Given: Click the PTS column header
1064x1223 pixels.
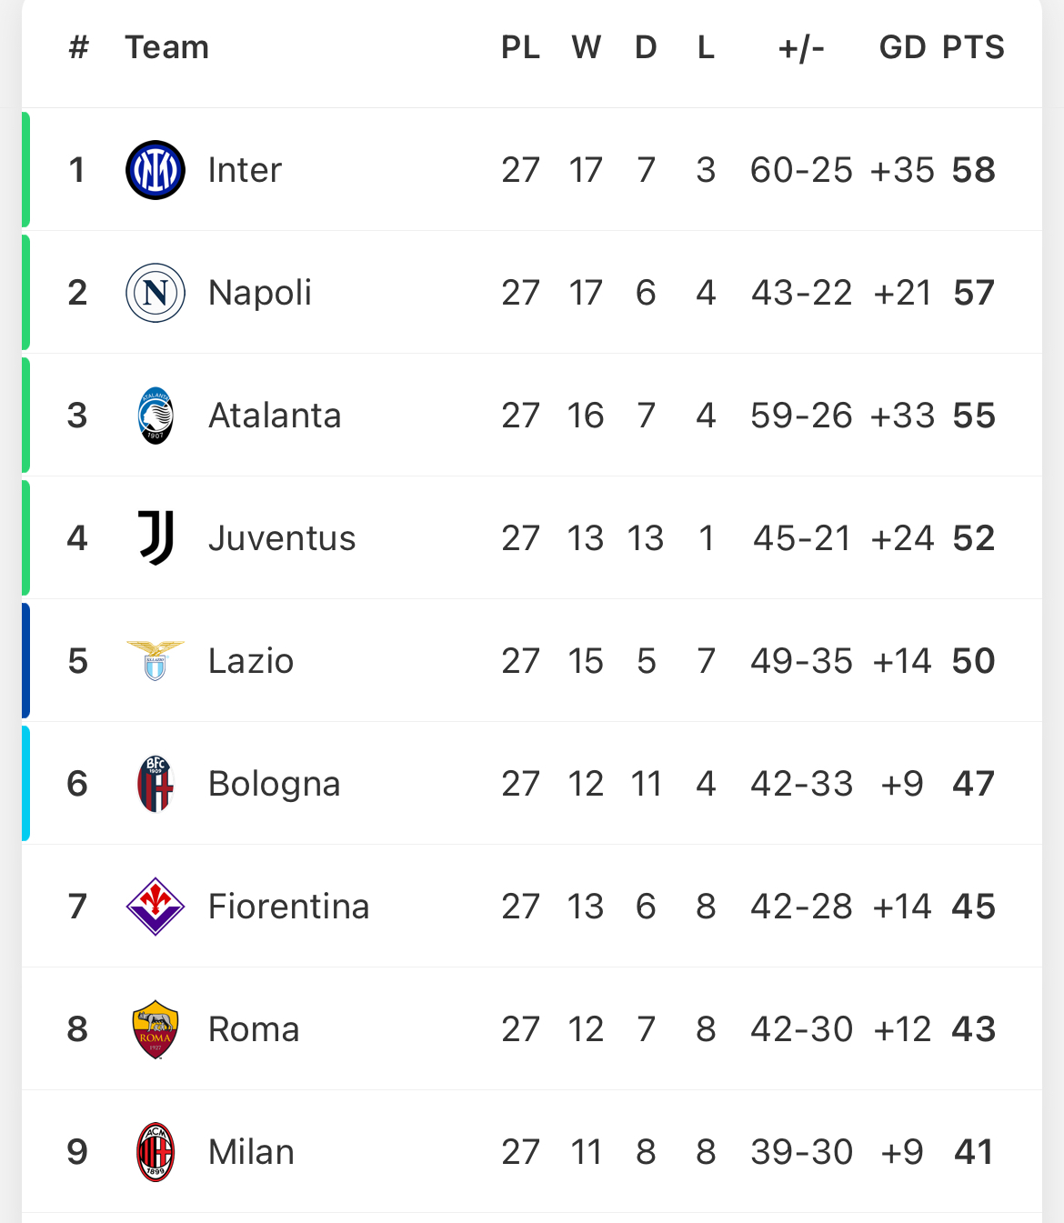Looking at the screenshot, I should (x=973, y=47).
